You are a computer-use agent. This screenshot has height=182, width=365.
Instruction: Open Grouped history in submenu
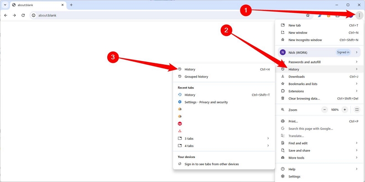(224, 77)
